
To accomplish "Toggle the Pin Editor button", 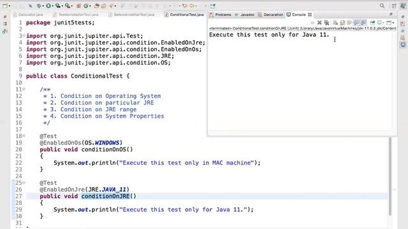I will point(212,6).
